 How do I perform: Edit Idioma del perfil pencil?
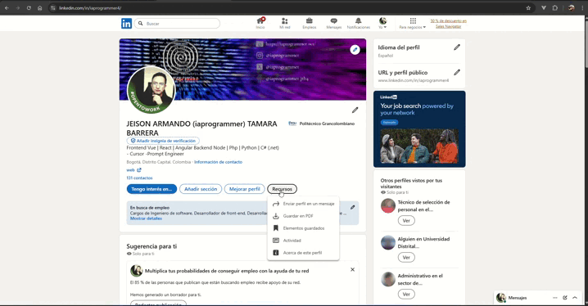tap(457, 47)
